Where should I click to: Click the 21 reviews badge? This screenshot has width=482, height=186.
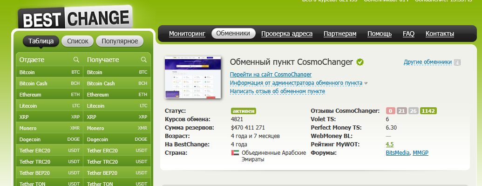pyautogui.click(x=401, y=111)
